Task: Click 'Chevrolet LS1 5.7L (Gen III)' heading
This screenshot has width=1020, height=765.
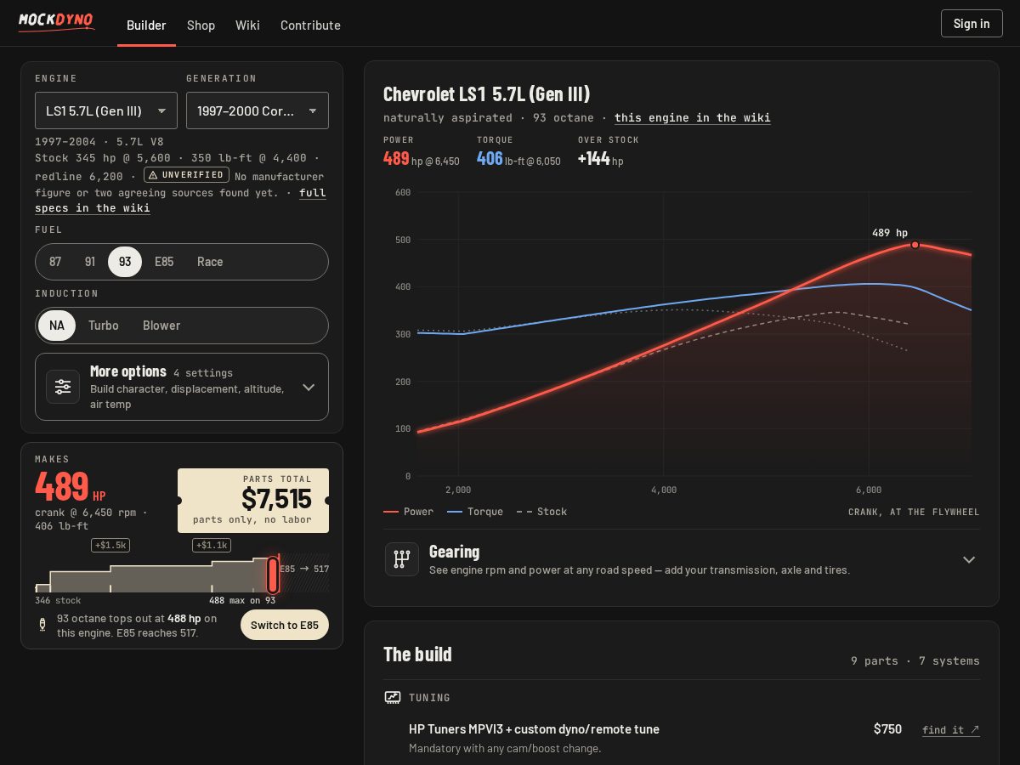Action: point(486,93)
